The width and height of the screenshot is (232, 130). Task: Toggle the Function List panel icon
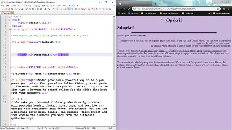pos(86,9)
